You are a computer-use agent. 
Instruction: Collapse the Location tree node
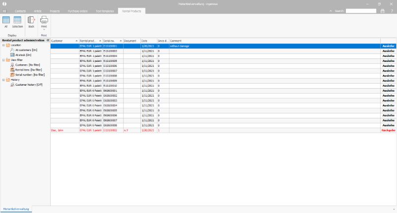click(x=3, y=45)
